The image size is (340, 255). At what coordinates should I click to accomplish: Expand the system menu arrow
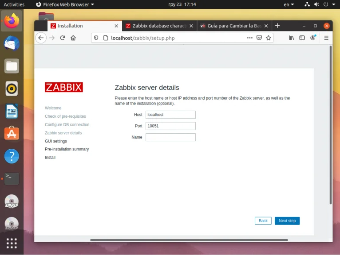tap(333, 4)
